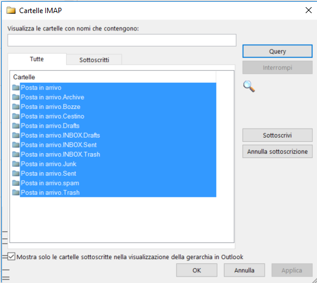Click the folder icon of Posta in arrivo.Trash

(x=15, y=192)
